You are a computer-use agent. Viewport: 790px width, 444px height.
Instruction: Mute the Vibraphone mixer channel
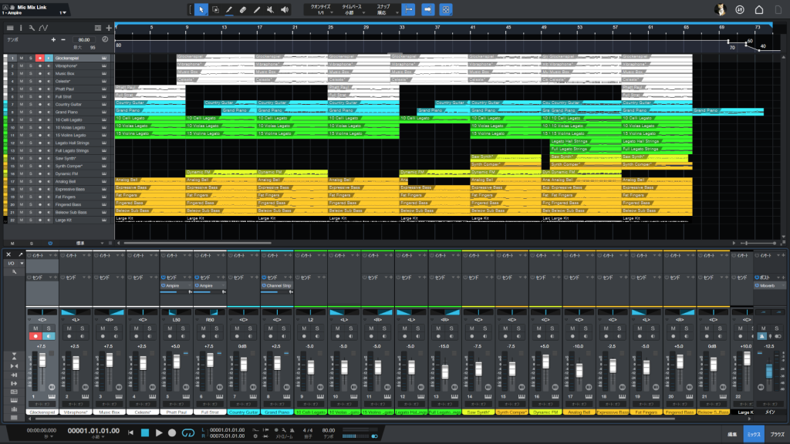tap(70, 328)
